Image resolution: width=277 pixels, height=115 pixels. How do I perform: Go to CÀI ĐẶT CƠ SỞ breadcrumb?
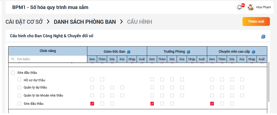click(24, 22)
